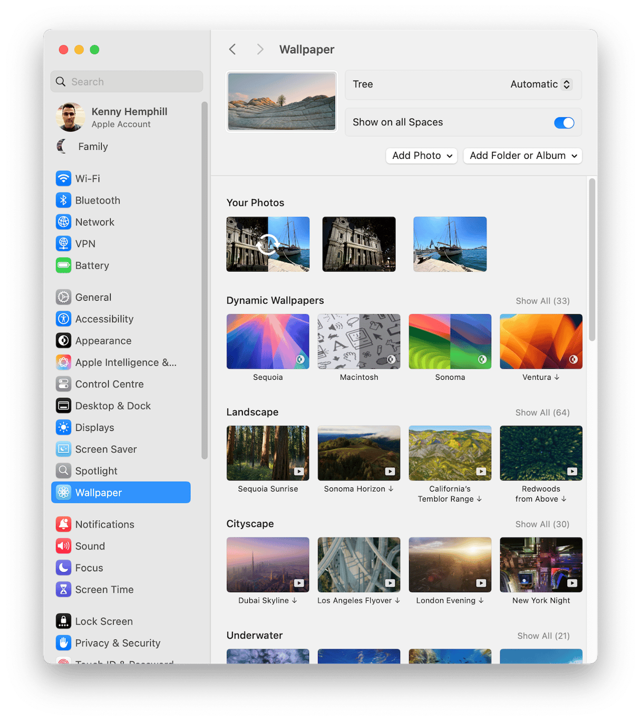Select the Screen Time hourglass icon
The width and height of the screenshot is (641, 721).
click(63, 590)
